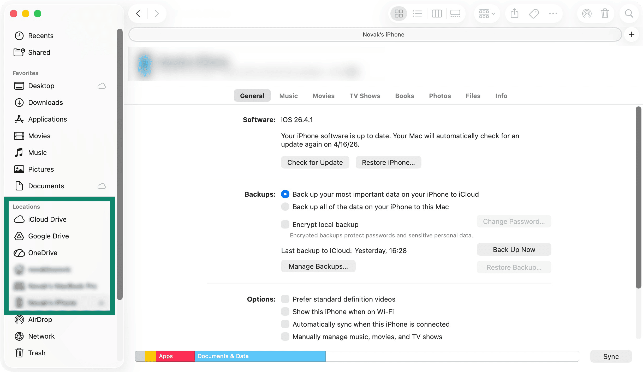
Task: Switch to icon view in toolbar
Action: [398, 14]
